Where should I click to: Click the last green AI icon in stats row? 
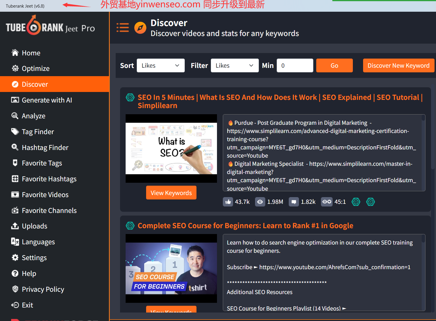[x=370, y=202]
